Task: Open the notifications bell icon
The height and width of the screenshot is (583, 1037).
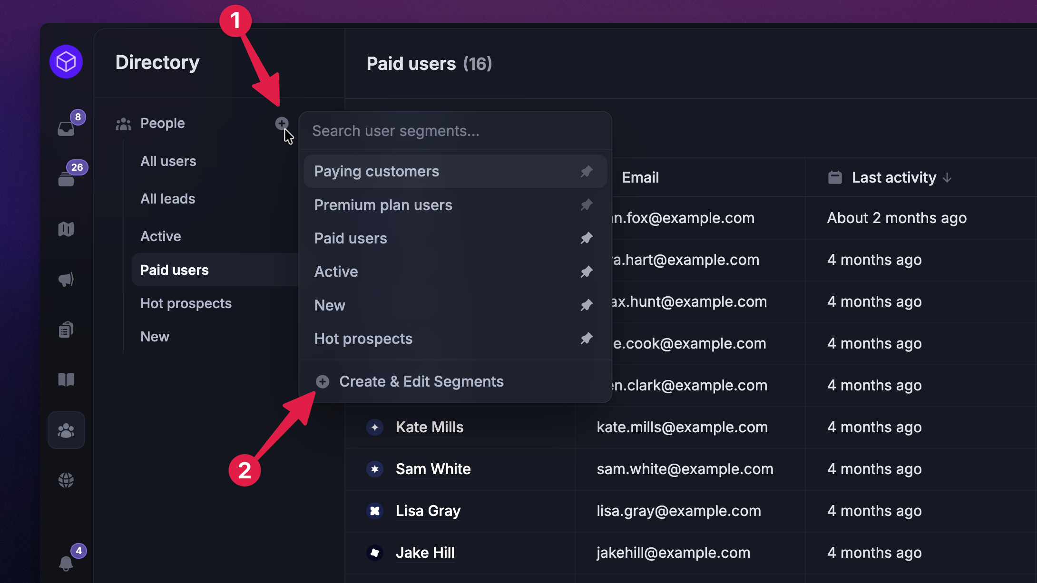Action: pos(66,564)
